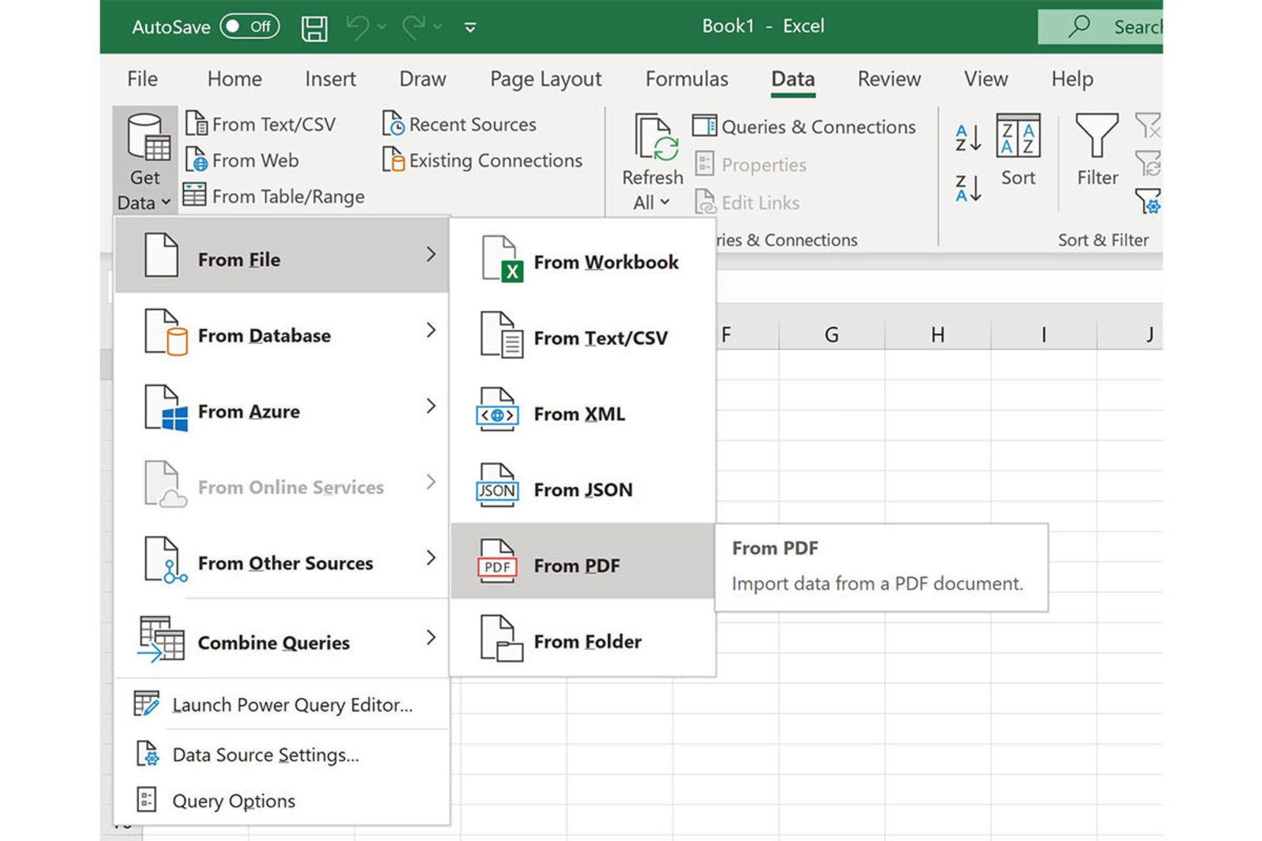The image size is (1262, 841).
Task: Click the Undo arrow icon
Action: coord(358,28)
